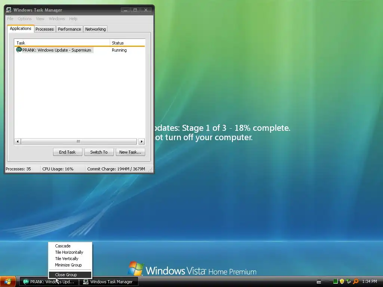The width and height of the screenshot is (383, 287).
Task: Minimize the Task Manager window
Action: click(126, 10)
